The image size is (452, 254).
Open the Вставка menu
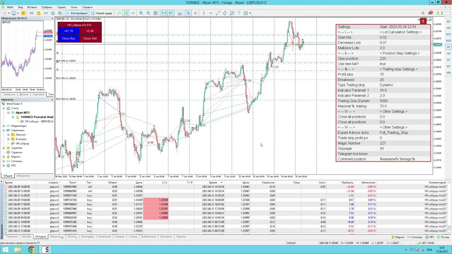(32, 7)
